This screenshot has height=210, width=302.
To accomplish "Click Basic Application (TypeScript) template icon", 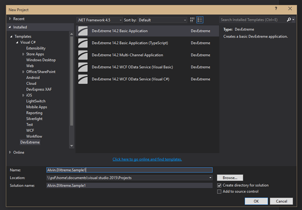I will click(83, 43).
